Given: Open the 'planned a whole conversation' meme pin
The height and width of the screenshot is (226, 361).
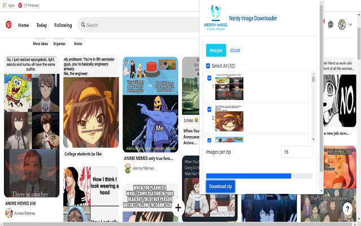Looking at the screenshot, I should coord(151,203).
